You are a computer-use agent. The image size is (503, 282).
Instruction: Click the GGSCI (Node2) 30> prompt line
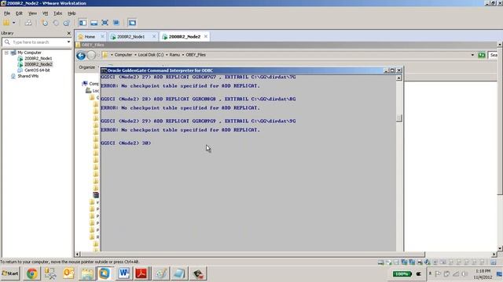tap(126, 143)
